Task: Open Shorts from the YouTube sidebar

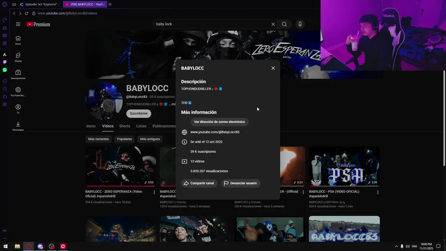Action: pos(18,57)
